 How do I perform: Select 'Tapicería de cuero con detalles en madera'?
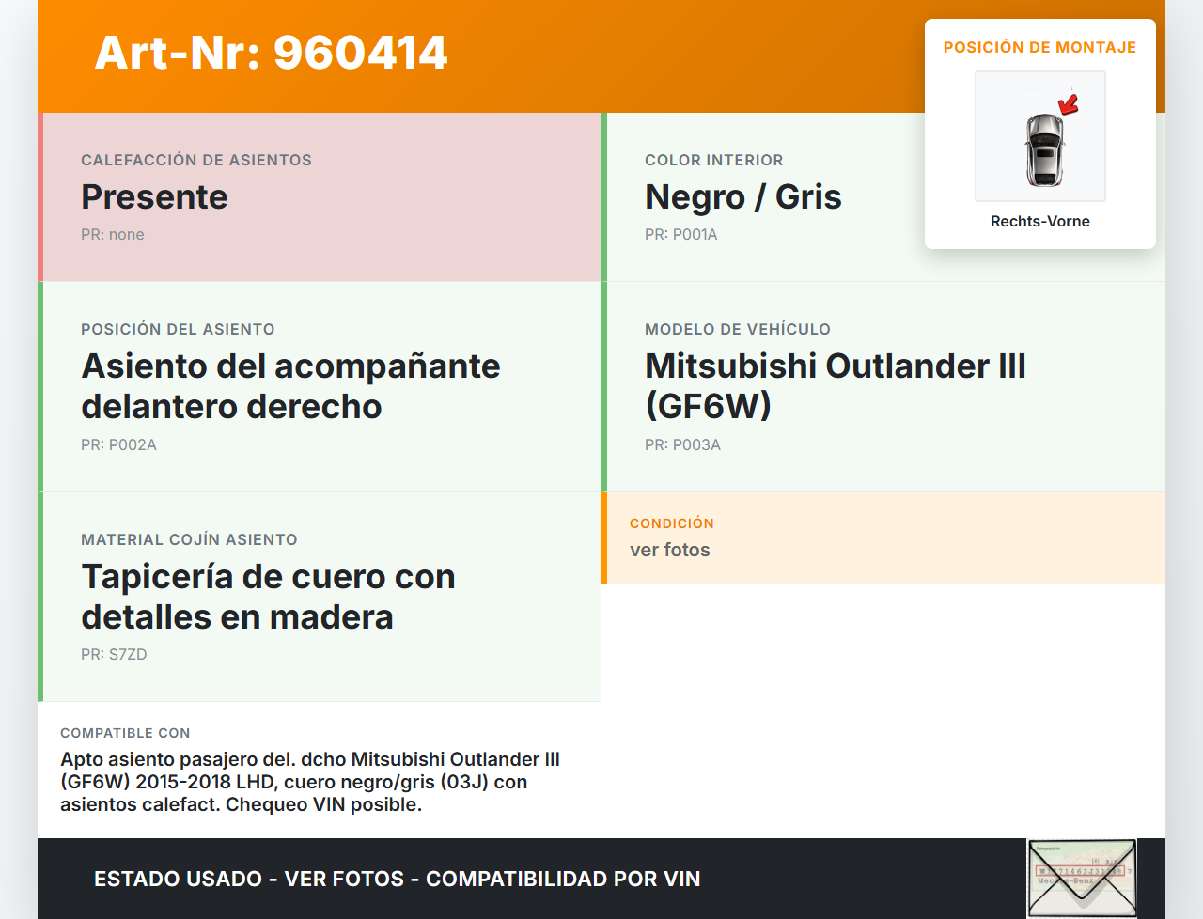(268, 596)
